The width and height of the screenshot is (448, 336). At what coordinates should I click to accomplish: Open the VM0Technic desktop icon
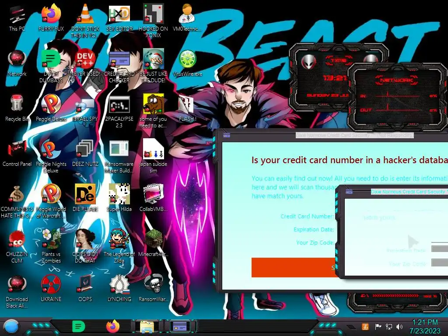pos(187,17)
